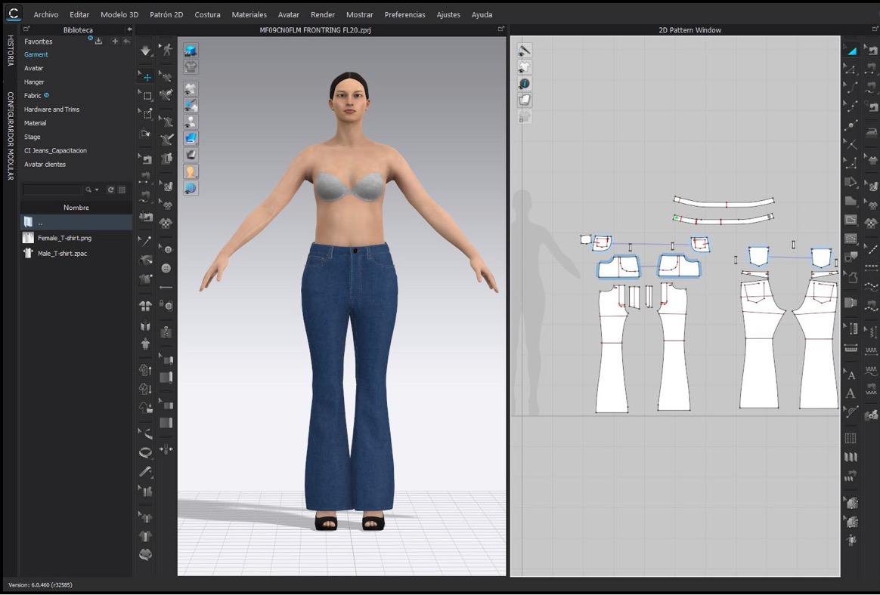The width and height of the screenshot is (880, 595).
Task: Toggle show avatar visibility in 3D window
Action: click(x=191, y=121)
